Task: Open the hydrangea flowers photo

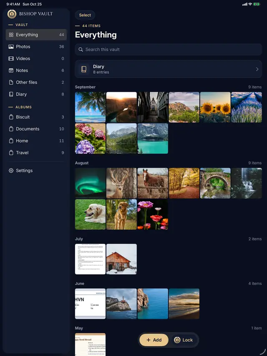Action: (x=91, y=139)
